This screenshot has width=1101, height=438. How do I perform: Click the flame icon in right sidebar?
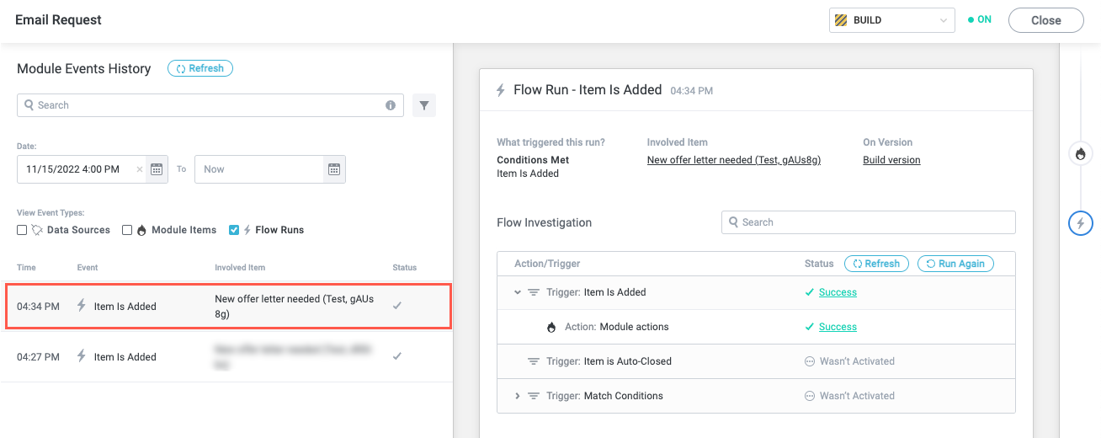click(x=1081, y=154)
